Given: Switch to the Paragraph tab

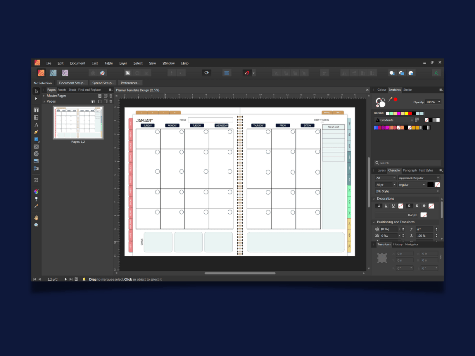Looking at the screenshot, I should 409,170.
